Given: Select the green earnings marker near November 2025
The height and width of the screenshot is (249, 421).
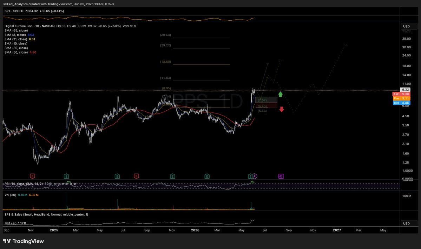Looking at the screenshot, I should (173, 176).
